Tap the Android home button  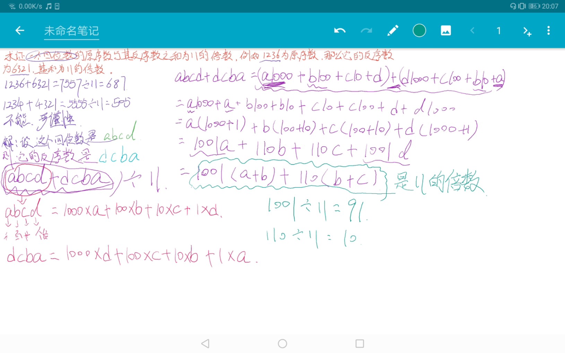[x=282, y=344]
